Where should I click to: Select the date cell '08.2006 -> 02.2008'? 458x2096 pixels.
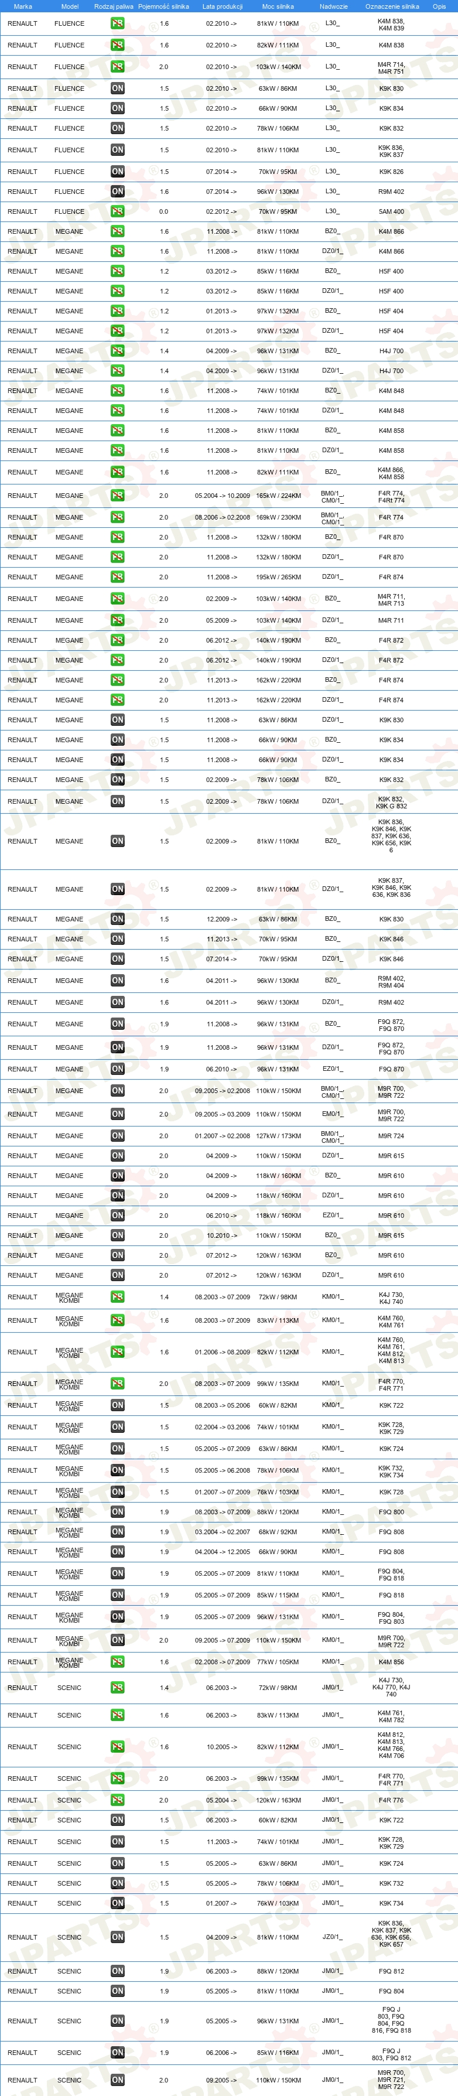222,517
